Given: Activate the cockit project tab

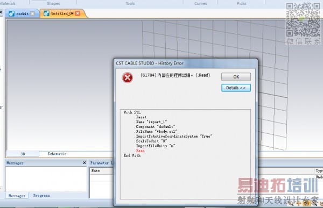Looking at the screenshot, I should [22, 14].
